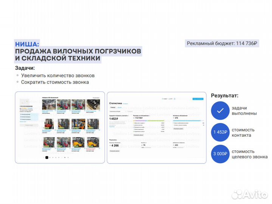Open the 'Статистика' heading in the stats screenshot
This screenshot has height=204, width=272.
click(116, 103)
